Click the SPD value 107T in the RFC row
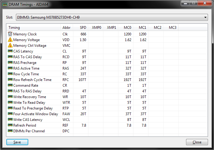214x150 pixels. point(82,80)
